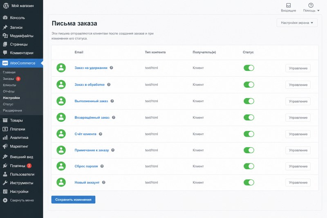This screenshot has height=218, width=327.
Task: Open Заказы in WooCommerce submenu
Action: (8, 79)
